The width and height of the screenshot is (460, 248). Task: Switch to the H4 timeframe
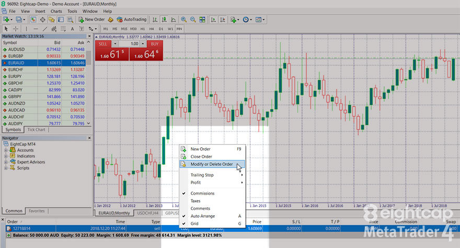pos(152,29)
